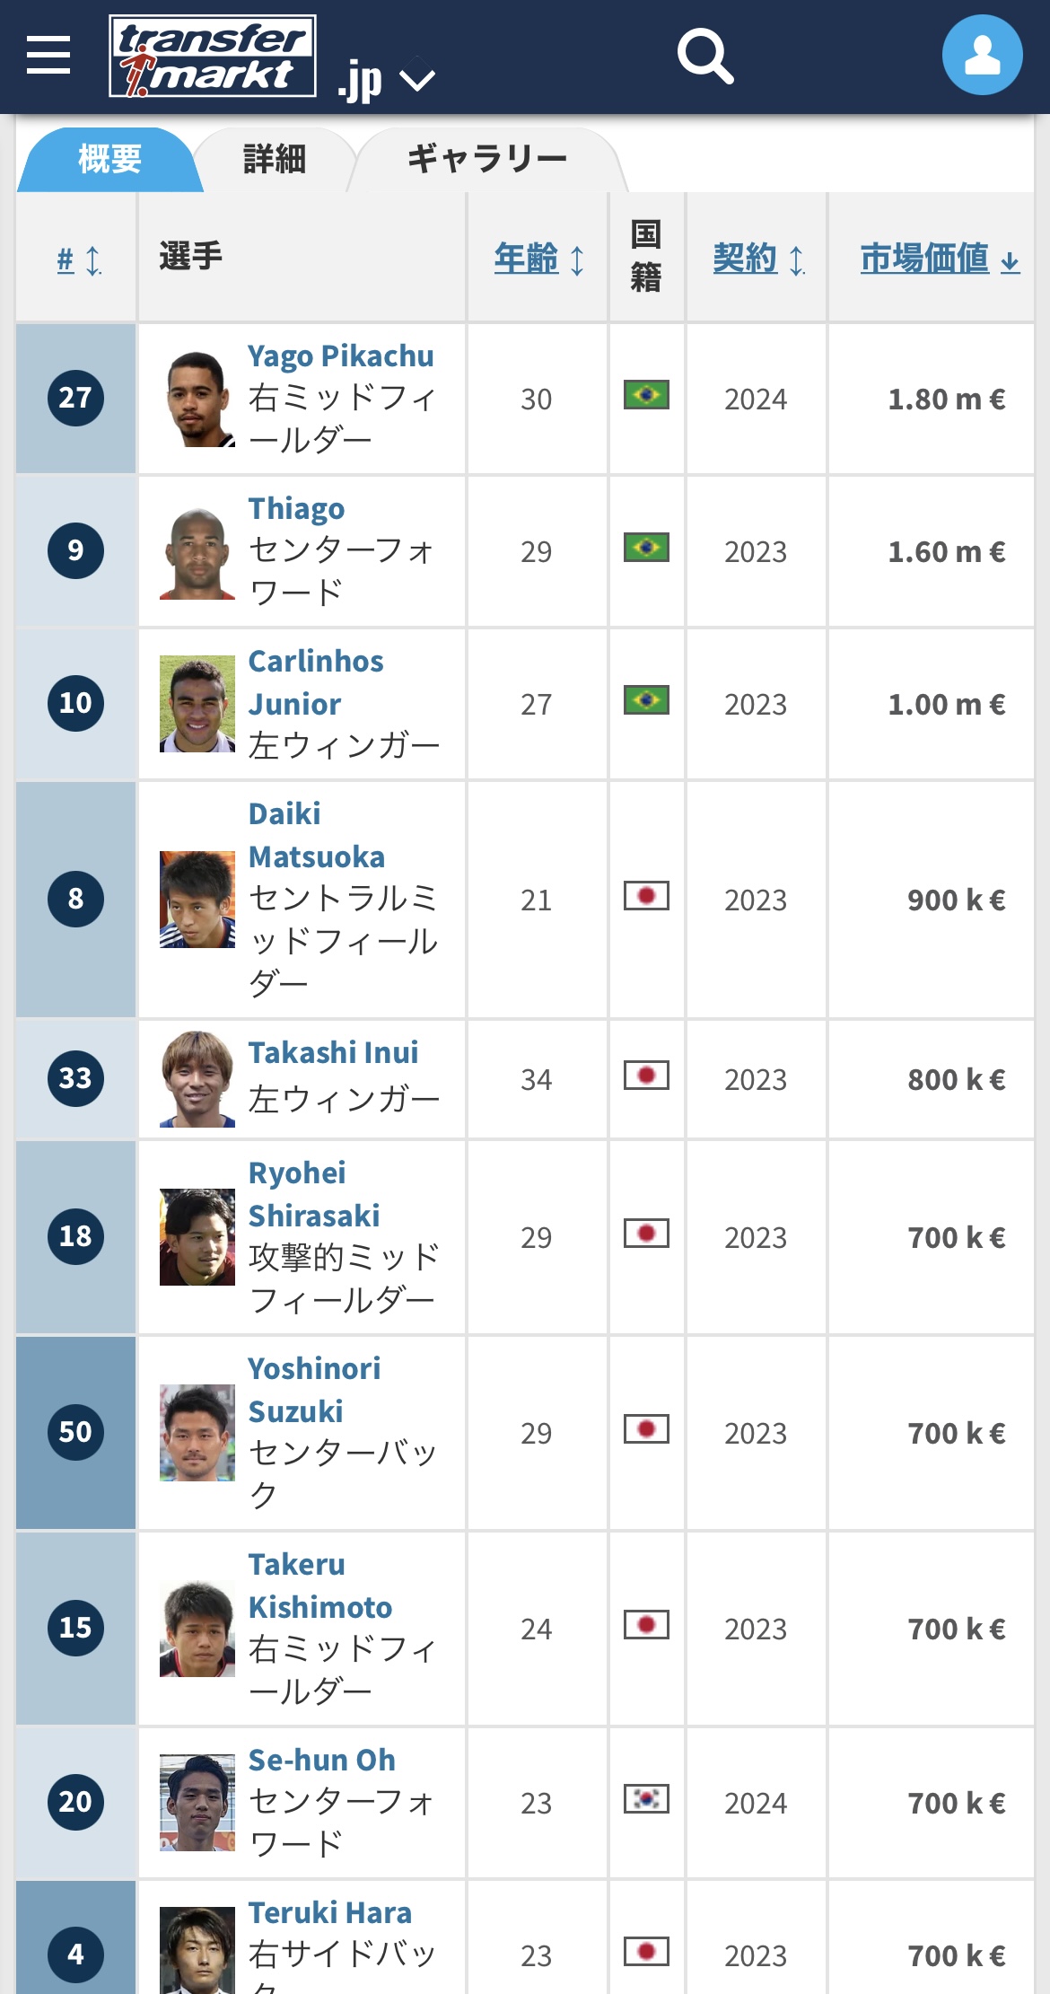Open the search magnifier icon
The image size is (1050, 1994).
(x=705, y=56)
